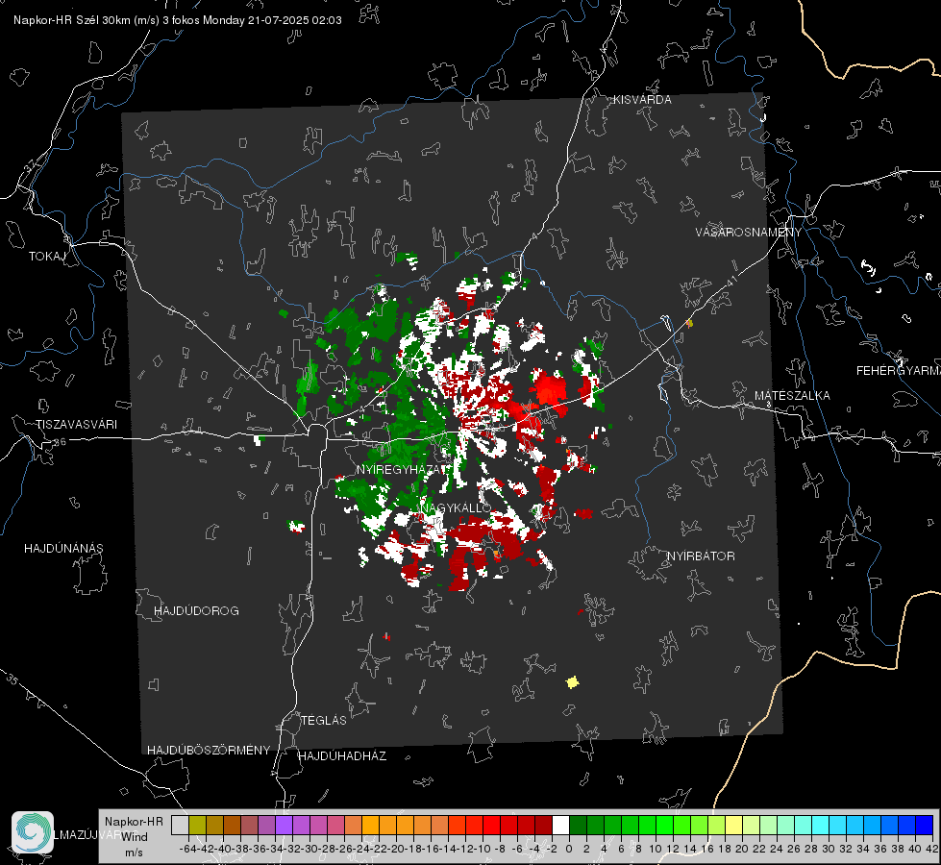Click the HAJDÚBÖSZÖRMÉNY city label
941x865 pixels.
coord(209,751)
